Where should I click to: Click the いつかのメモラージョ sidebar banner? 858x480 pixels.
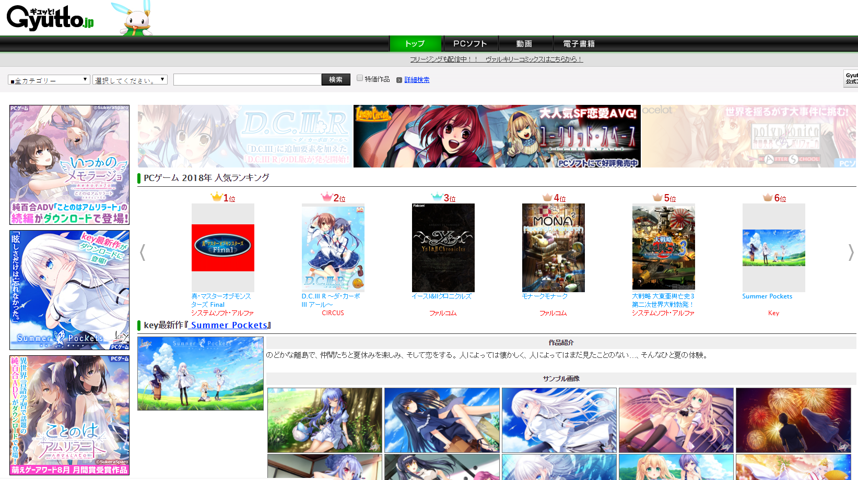pyautogui.click(x=69, y=165)
